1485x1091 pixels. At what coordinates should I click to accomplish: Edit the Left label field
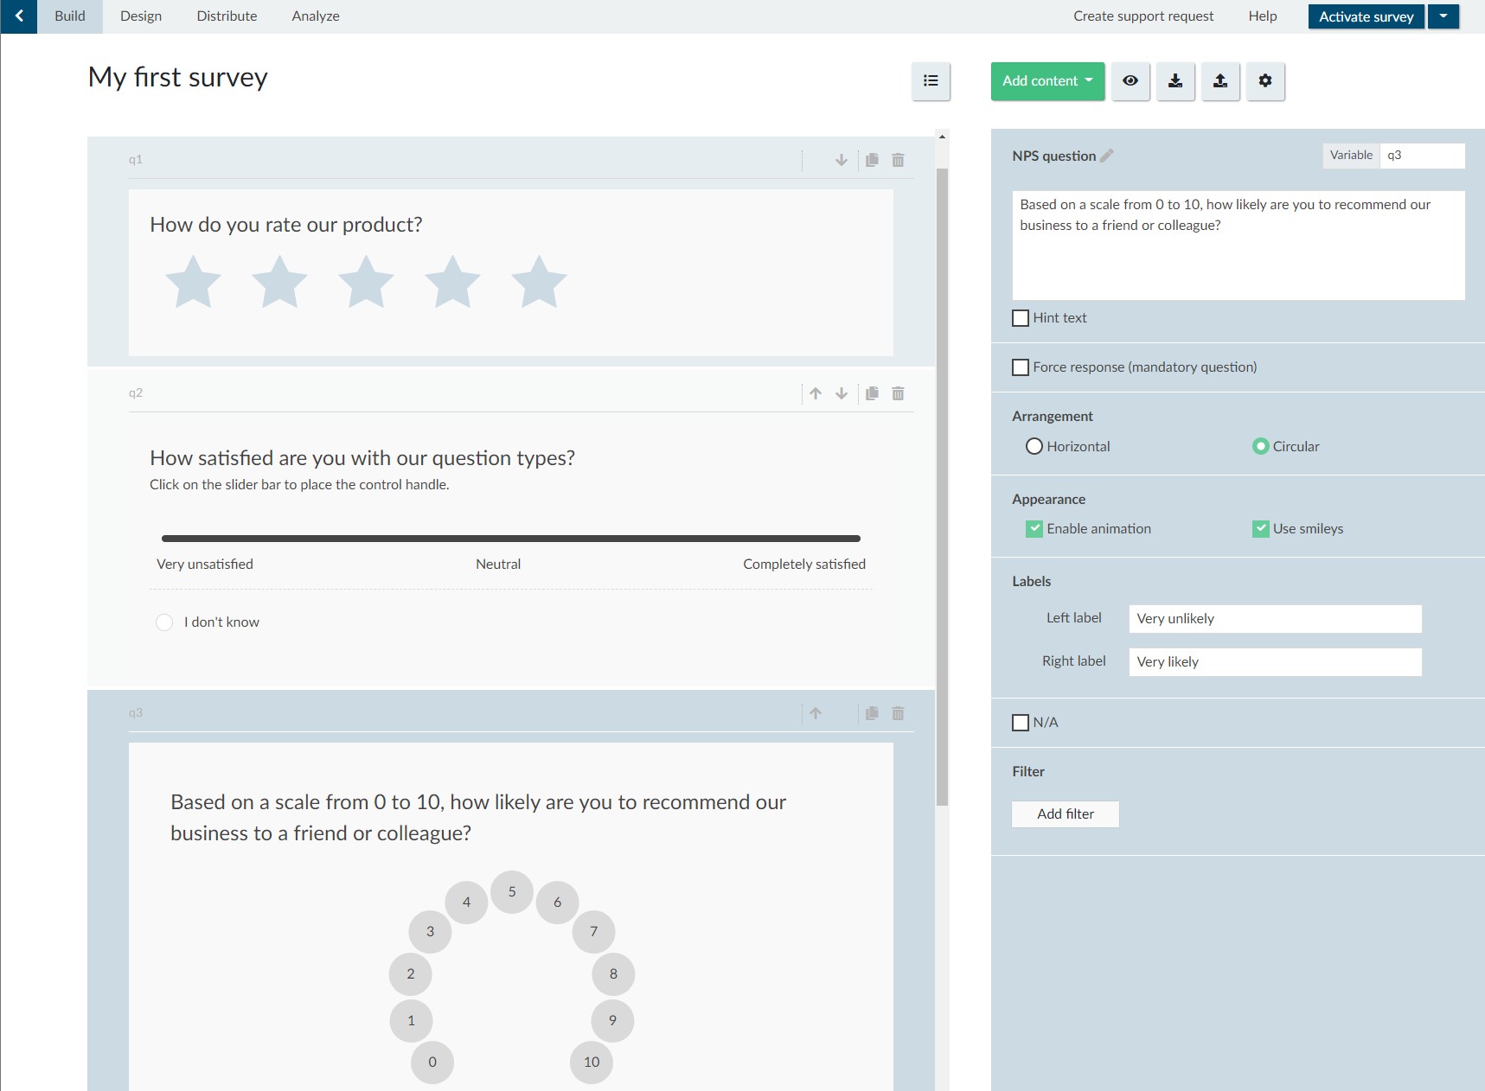[1275, 619]
